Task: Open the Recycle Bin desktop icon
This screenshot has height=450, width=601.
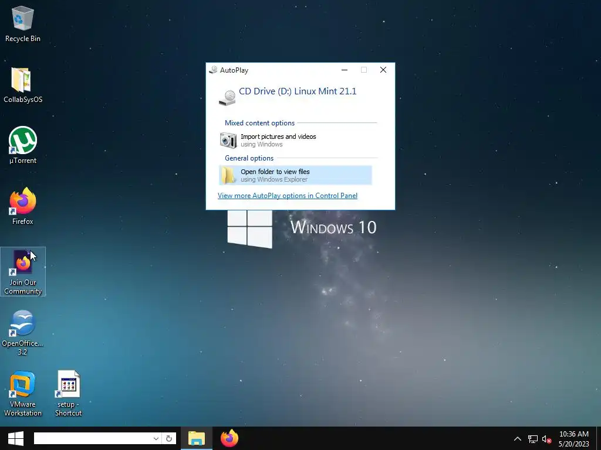Action: pos(23,24)
